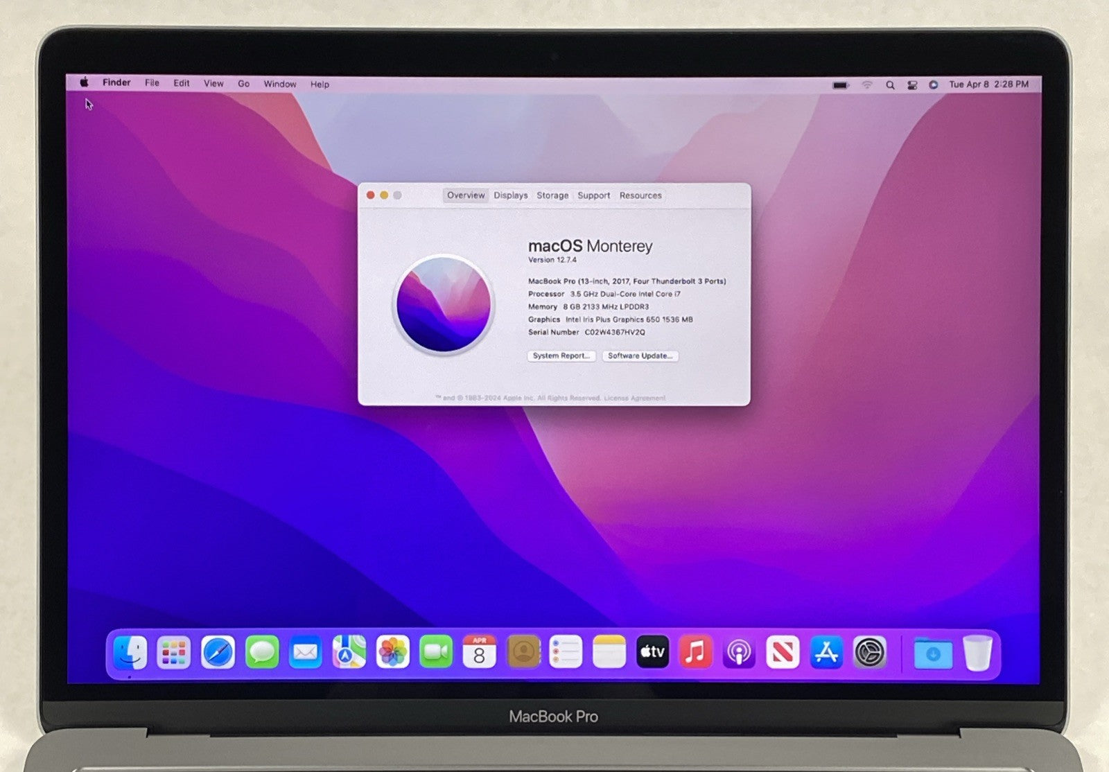Screen dimensions: 1109x772
Task: Open the Go menu
Action: point(243,84)
